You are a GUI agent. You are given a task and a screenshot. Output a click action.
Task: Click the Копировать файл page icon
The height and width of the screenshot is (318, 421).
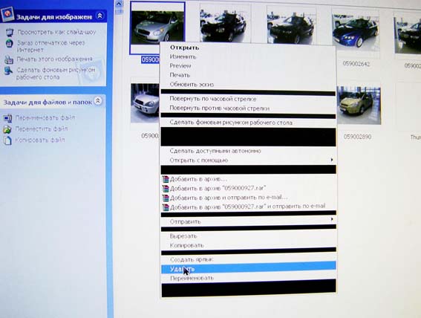(7, 140)
